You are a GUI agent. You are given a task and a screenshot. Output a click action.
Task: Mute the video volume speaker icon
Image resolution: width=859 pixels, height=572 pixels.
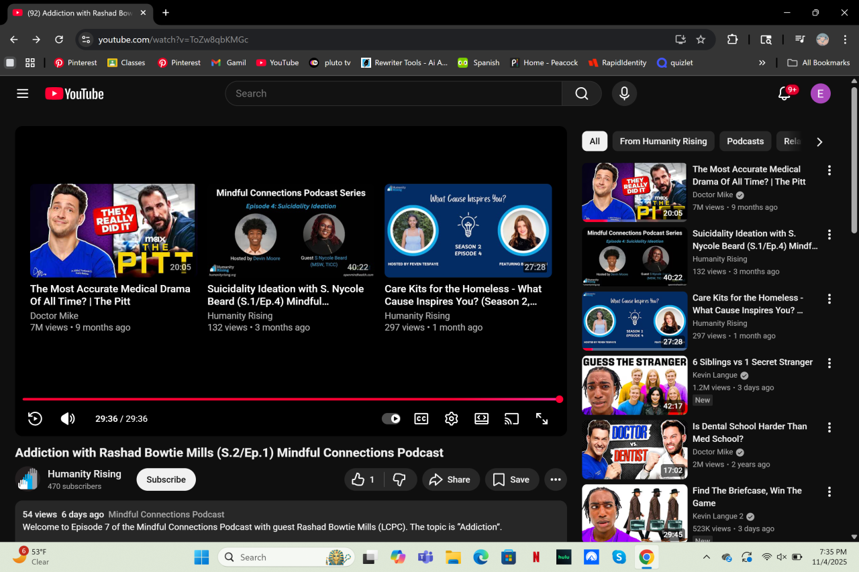click(x=68, y=418)
